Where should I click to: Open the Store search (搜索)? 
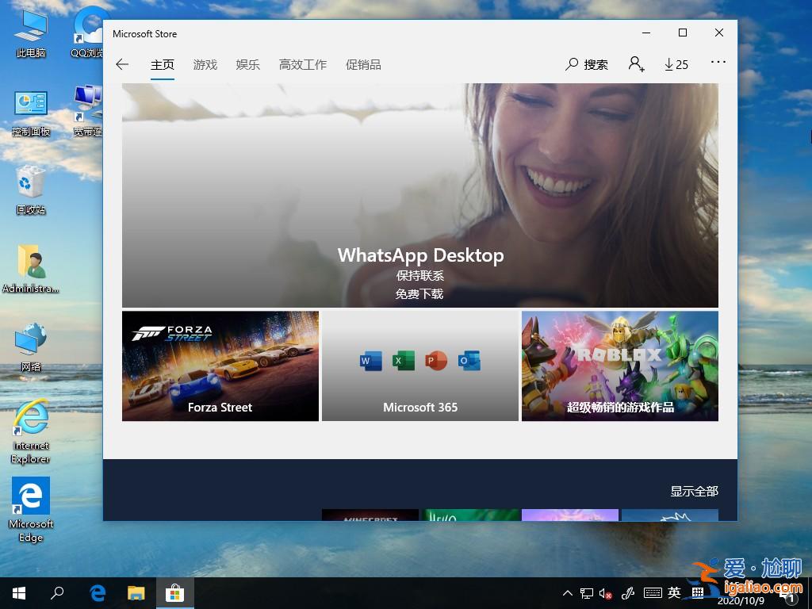[x=587, y=64]
